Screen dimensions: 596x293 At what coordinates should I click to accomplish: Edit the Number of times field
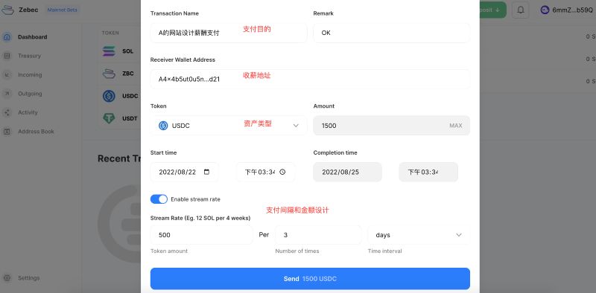click(318, 235)
